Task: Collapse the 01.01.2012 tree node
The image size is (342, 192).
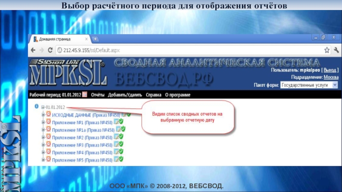Action: tap(43, 107)
